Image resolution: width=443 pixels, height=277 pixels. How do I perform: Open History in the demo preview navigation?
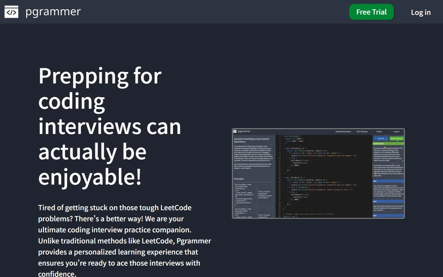click(379, 132)
